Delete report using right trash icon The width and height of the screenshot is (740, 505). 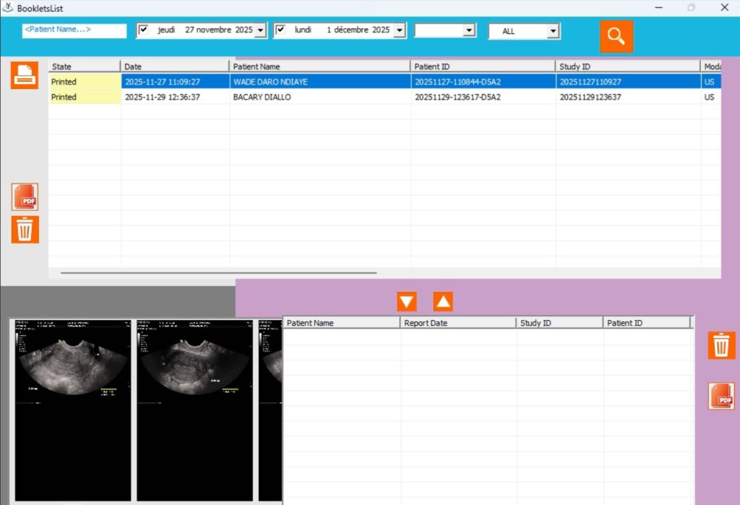point(720,345)
